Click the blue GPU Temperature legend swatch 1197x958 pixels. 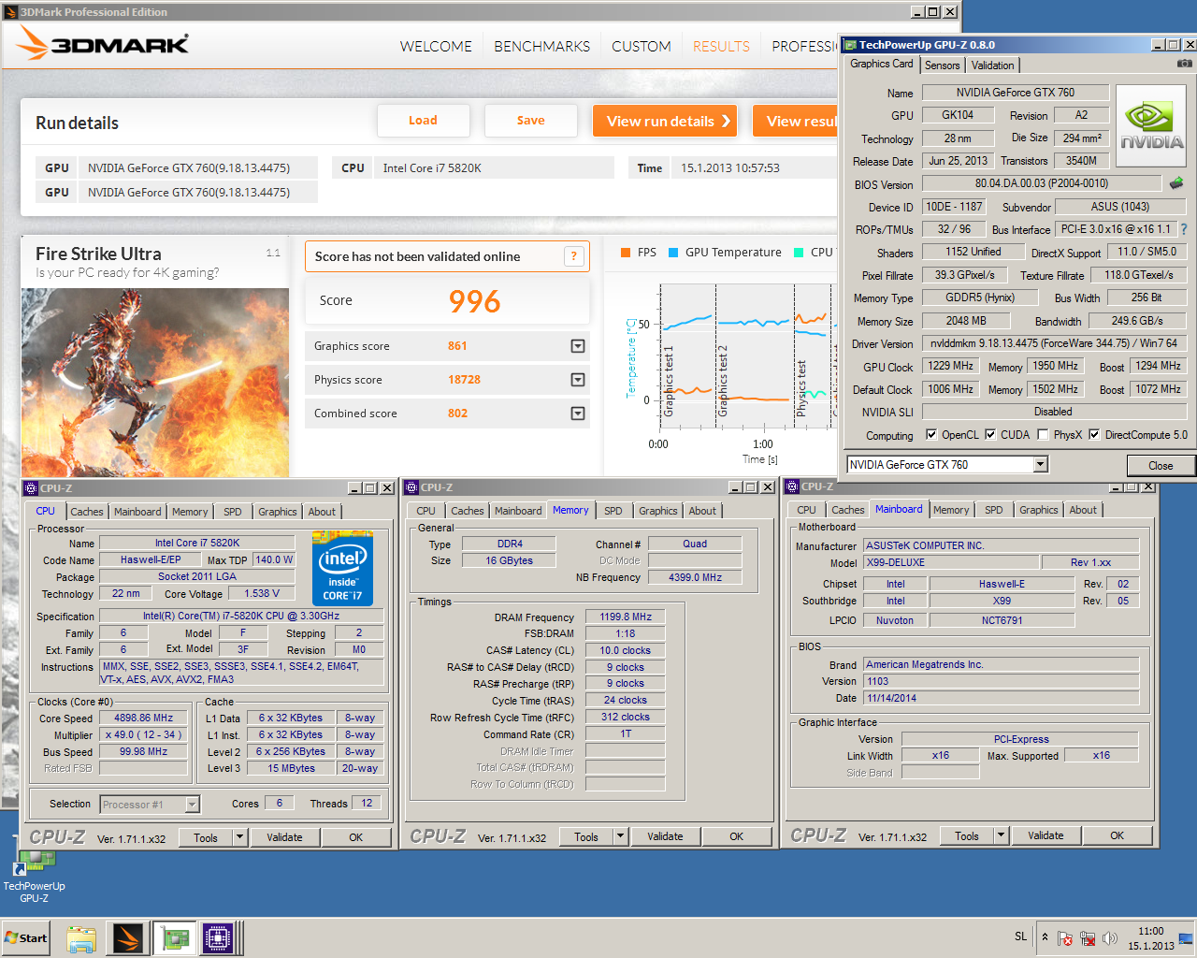point(673,253)
